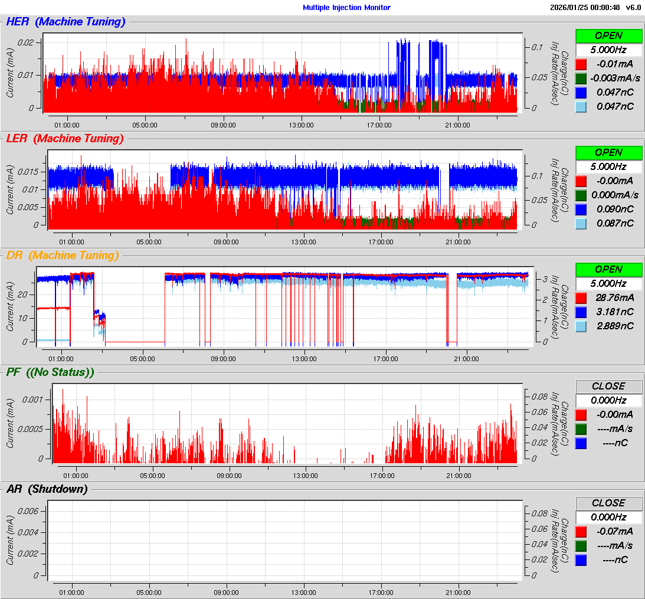This screenshot has height=599, width=645.
Task: Click the HER (Machine Tuning) section header
Action: pyautogui.click(x=66, y=22)
